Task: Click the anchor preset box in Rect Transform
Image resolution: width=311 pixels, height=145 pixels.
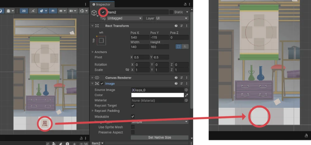Action: tap(101, 40)
